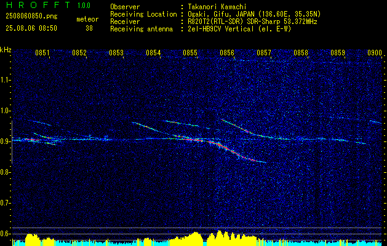Viewport: 387px width, 246px height.
Task: Click the 1.0 kHz frequency label
Action: coord(5,111)
